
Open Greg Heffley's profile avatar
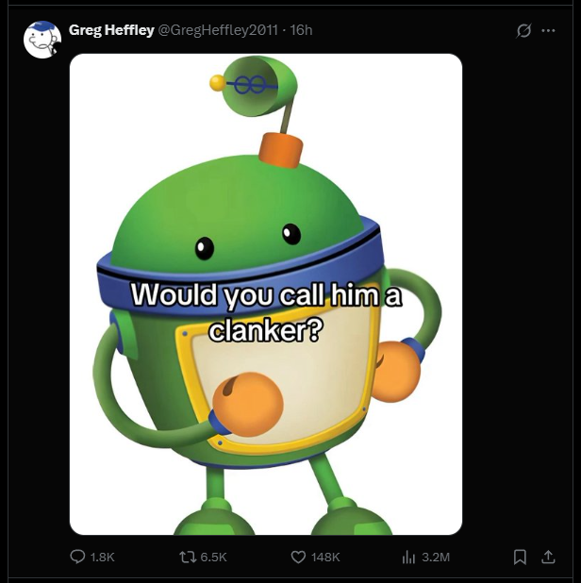[x=42, y=40]
